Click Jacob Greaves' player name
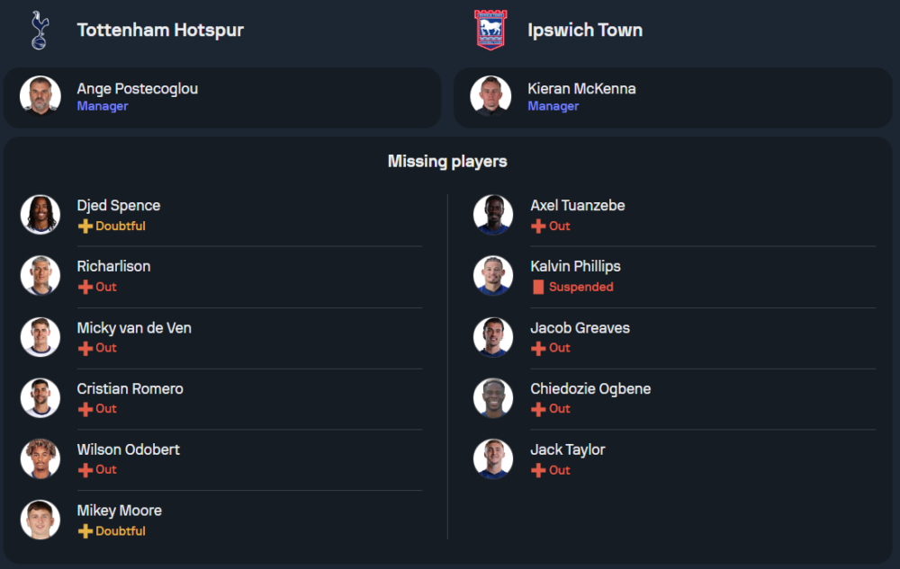 [x=580, y=328]
